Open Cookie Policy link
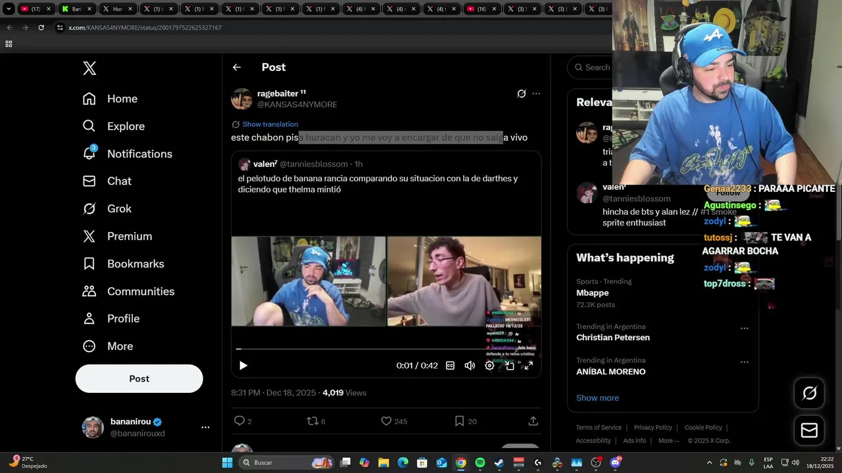842x473 pixels. point(703,428)
